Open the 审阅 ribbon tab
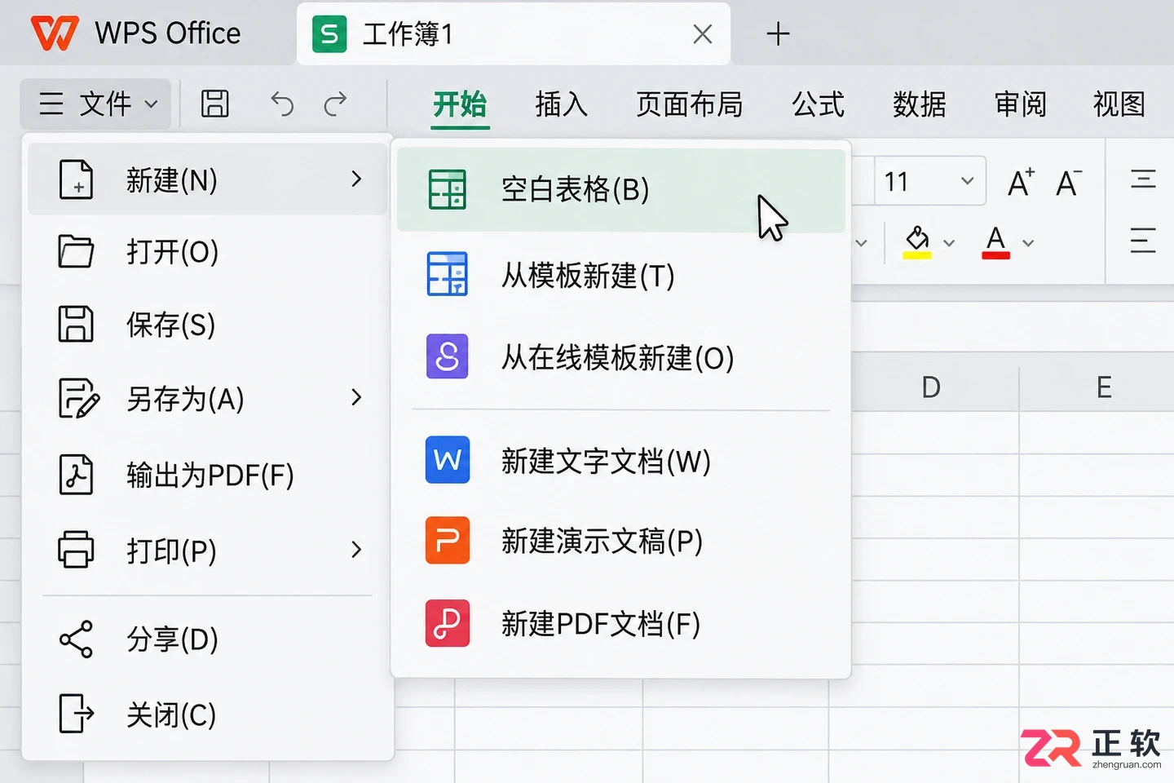This screenshot has height=783, width=1174. [x=1021, y=104]
